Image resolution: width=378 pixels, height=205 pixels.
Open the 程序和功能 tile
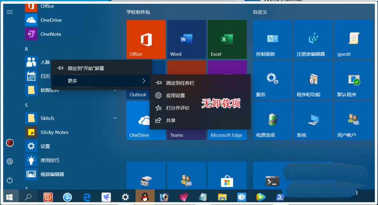coord(313,80)
